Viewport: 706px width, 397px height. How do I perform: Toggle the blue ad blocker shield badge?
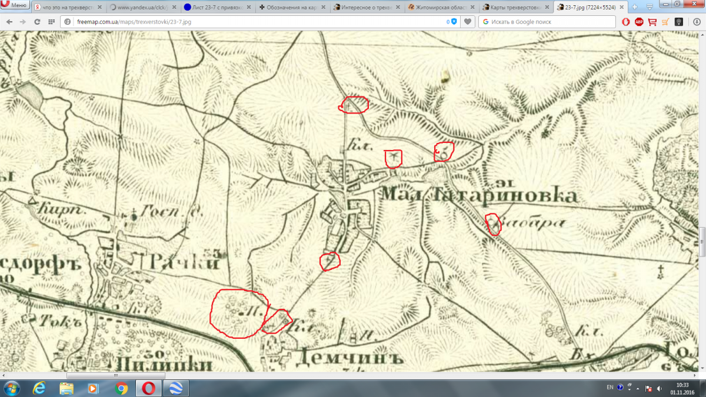[454, 22]
